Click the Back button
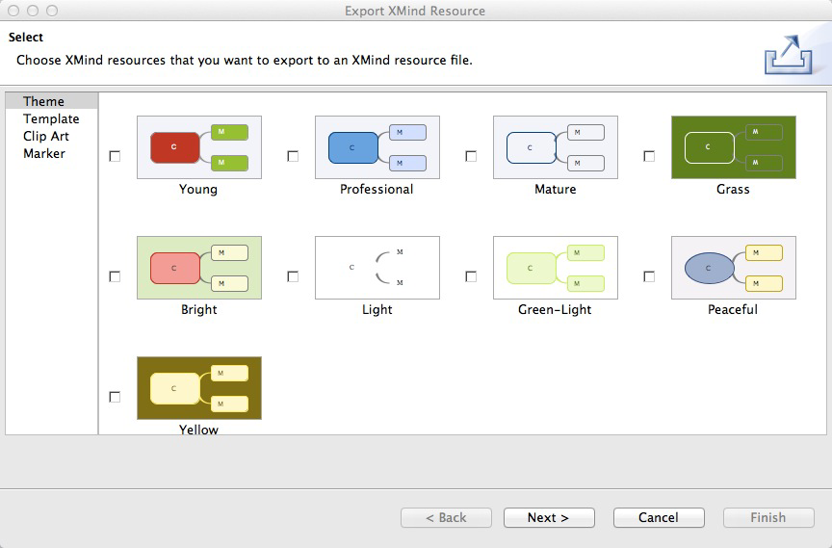The height and width of the screenshot is (548, 832). tap(446, 518)
